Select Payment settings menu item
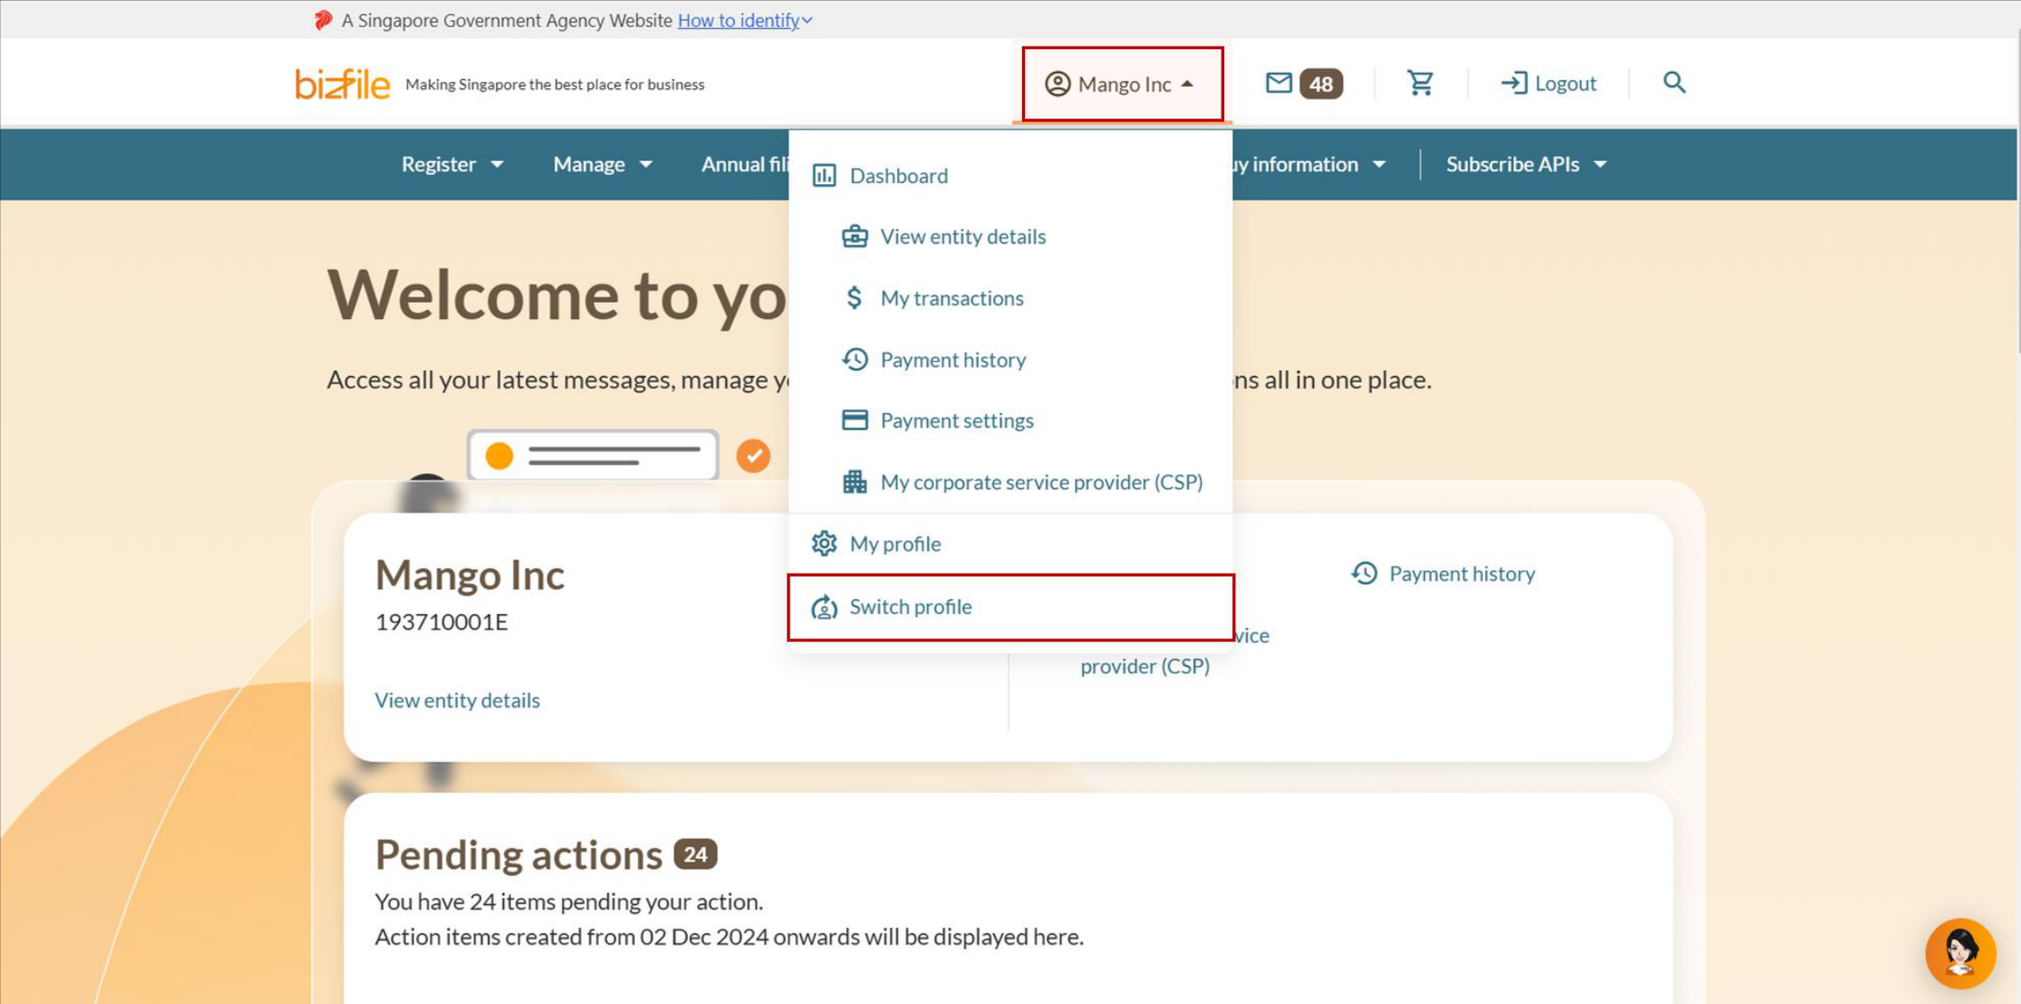 click(x=1010, y=420)
